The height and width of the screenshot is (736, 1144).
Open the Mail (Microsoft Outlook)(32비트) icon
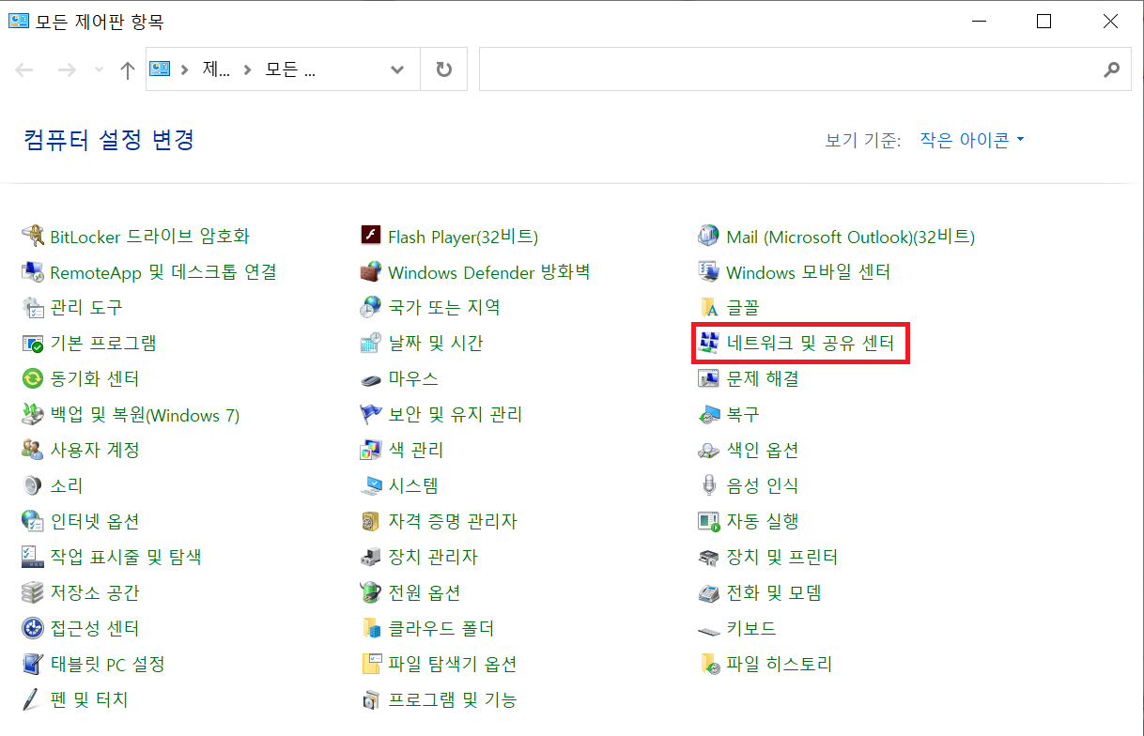[709, 236]
